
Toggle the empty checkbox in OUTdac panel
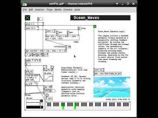41,104
